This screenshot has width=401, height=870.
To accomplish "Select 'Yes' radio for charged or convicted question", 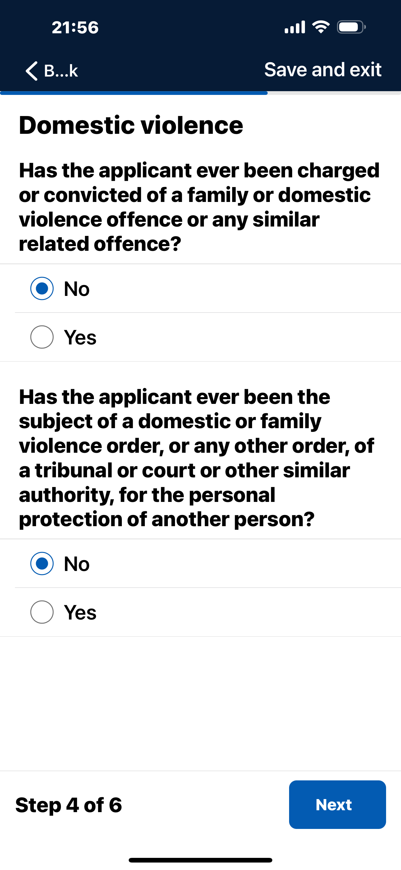I will click(42, 337).
